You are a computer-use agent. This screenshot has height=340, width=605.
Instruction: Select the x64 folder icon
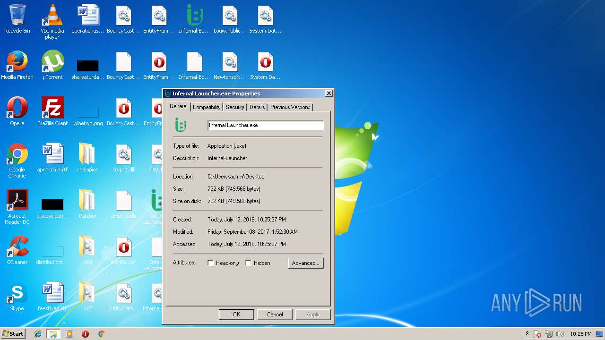(x=88, y=250)
